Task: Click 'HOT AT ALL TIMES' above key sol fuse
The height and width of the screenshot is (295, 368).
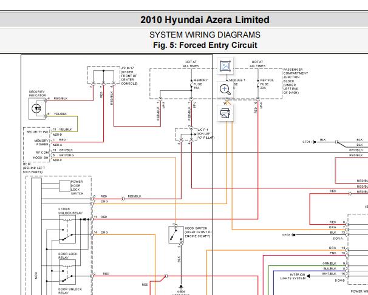Action: (x=257, y=64)
